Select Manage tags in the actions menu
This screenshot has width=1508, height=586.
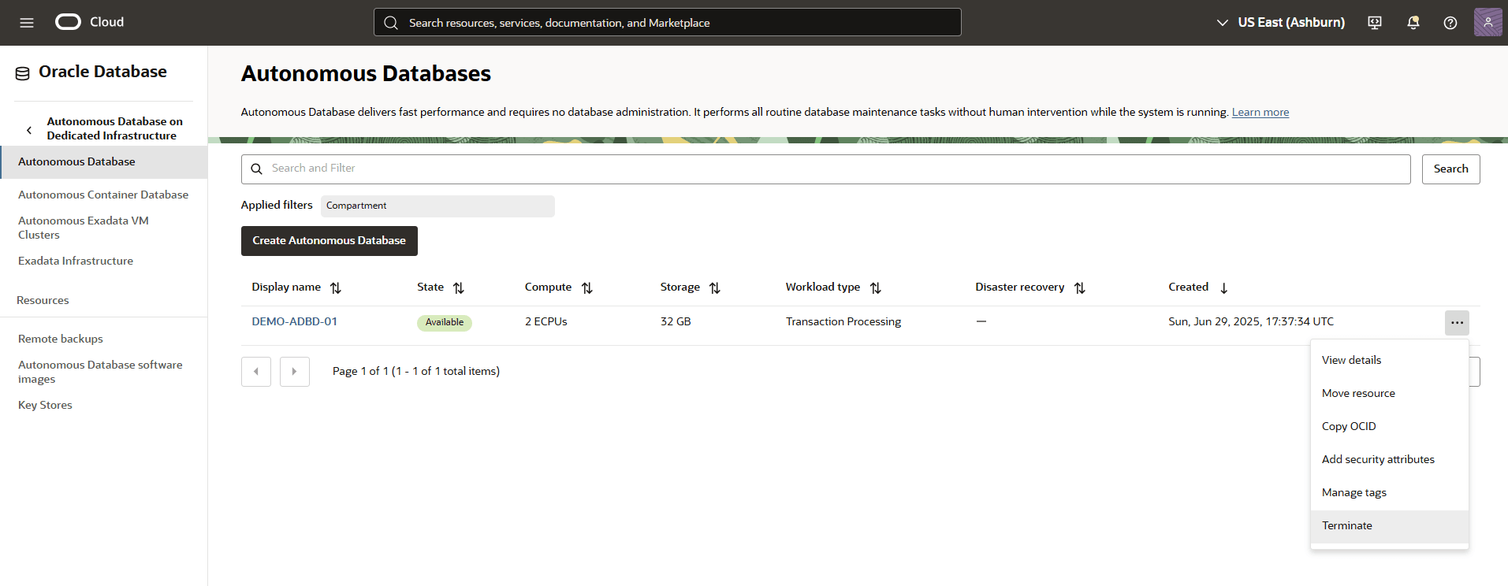point(1389,492)
